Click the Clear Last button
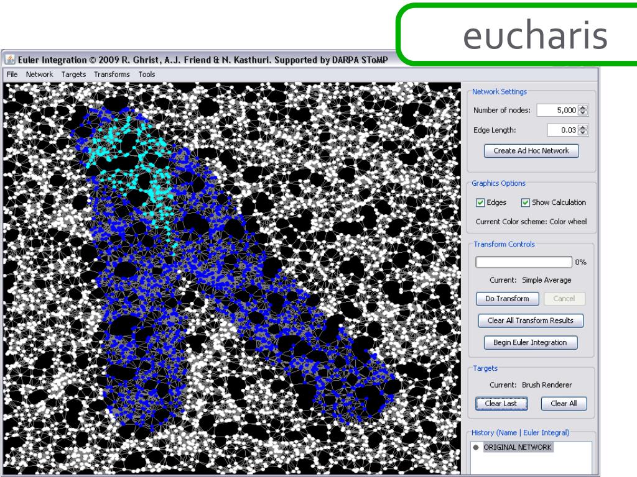 pos(501,404)
